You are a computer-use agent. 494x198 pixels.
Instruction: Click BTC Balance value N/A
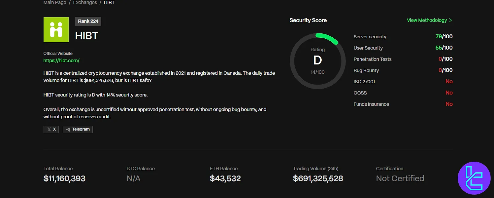[134, 178]
